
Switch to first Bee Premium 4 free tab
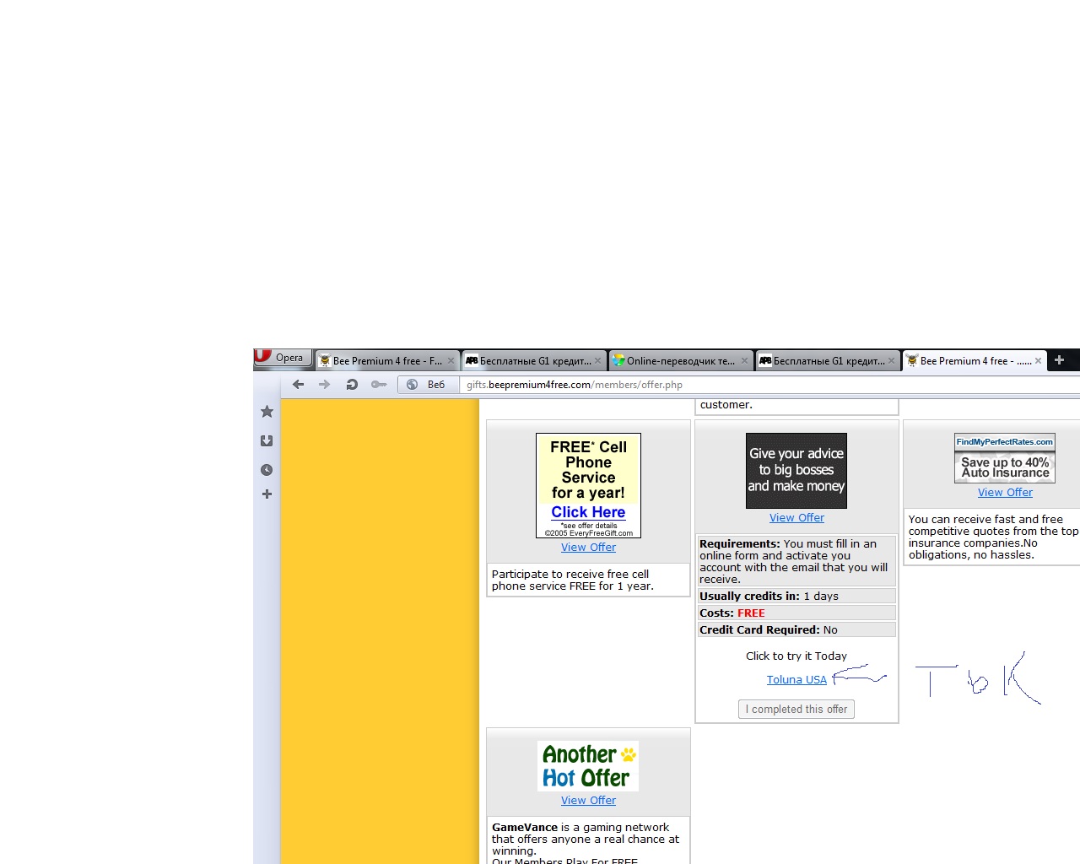pos(387,361)
